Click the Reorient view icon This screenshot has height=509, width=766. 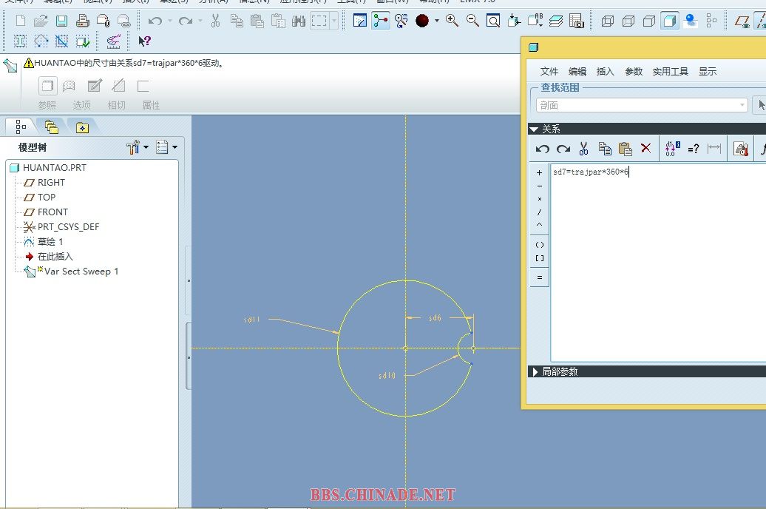pos(514,21)
